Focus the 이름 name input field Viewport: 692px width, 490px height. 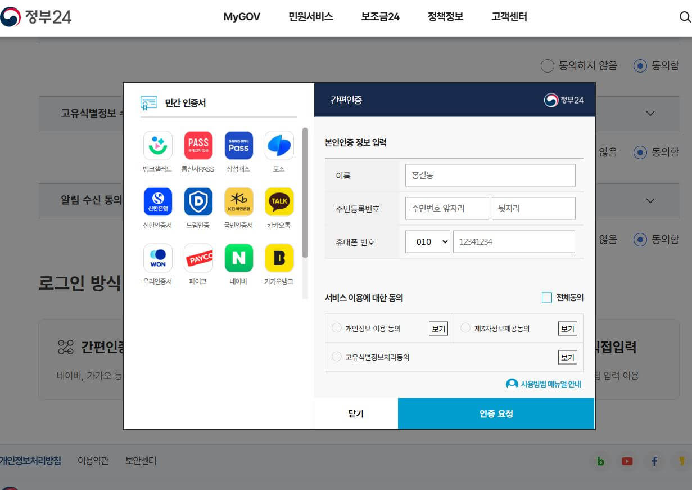click(x=490, y=175)
